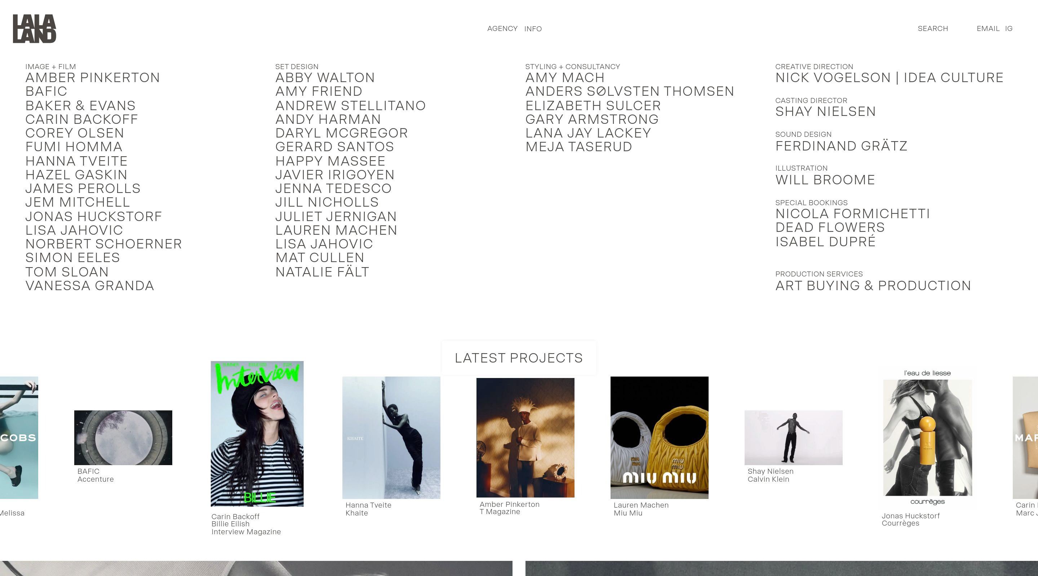Viewport: 1038px width, 576px height.
Task: Select Natalie Fält from Set Design
Action: click(x=322, y=272)
